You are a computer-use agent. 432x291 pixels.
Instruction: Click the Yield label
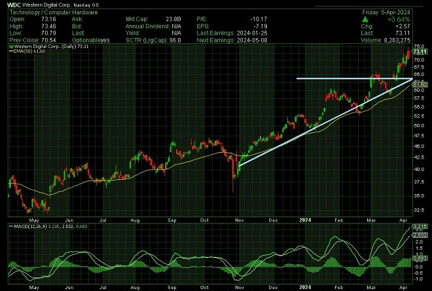[x=132, y=33]
